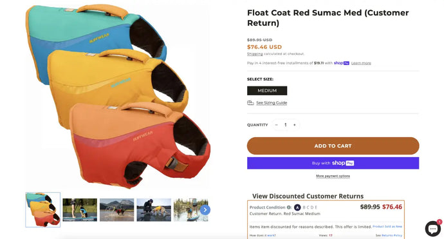Select condition grade E

316,207
